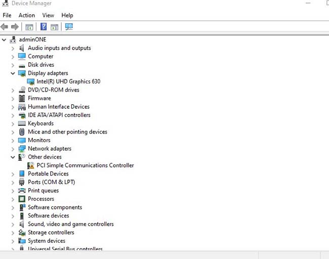Viewport: 329px width, 259px height.
Task: Select the Keyboards tree label
Action: 40,123
